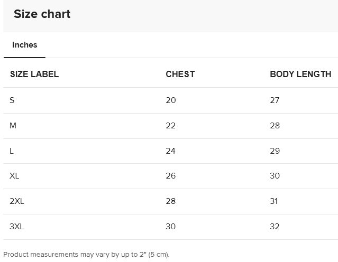Click chest value 24 for size L
This screenshot has height=262, width=338.
170,151
